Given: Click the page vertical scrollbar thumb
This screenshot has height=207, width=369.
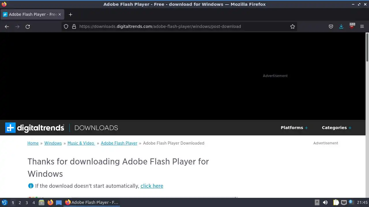Looking at the screenshot, I should click(367, 47).
